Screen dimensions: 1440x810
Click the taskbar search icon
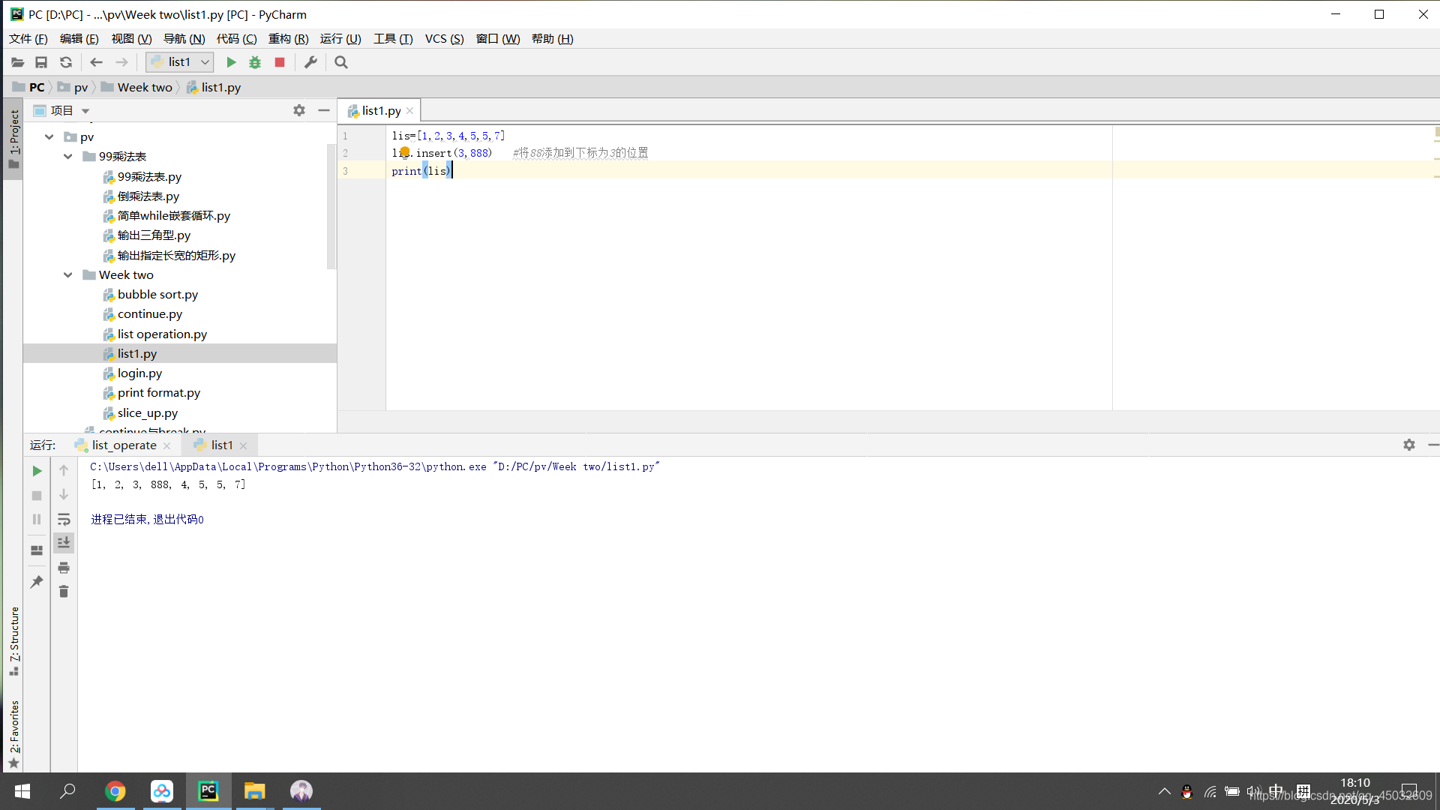point(68,790)
